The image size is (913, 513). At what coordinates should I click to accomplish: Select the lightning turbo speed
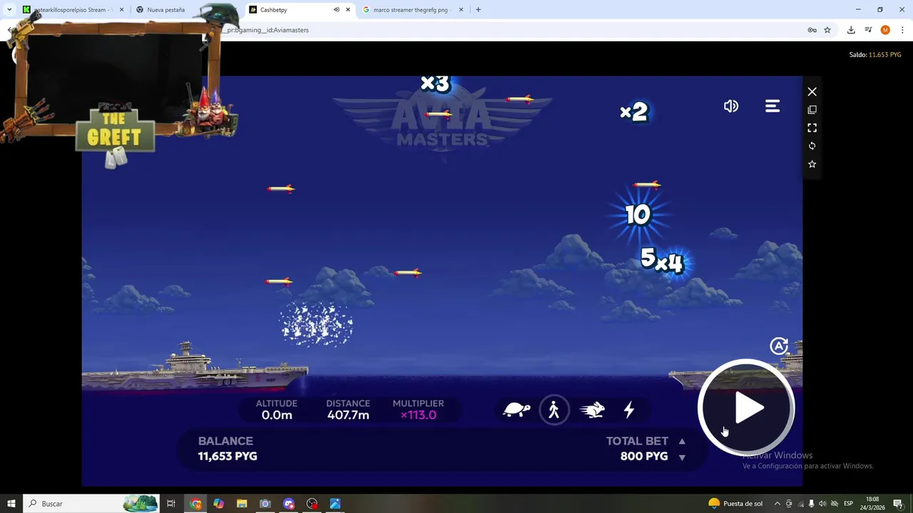pyautogui.click(x=629, y=410)
